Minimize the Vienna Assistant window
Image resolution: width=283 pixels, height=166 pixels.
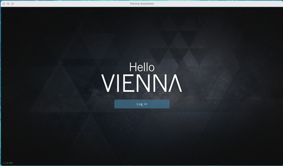tap(8, 4)
